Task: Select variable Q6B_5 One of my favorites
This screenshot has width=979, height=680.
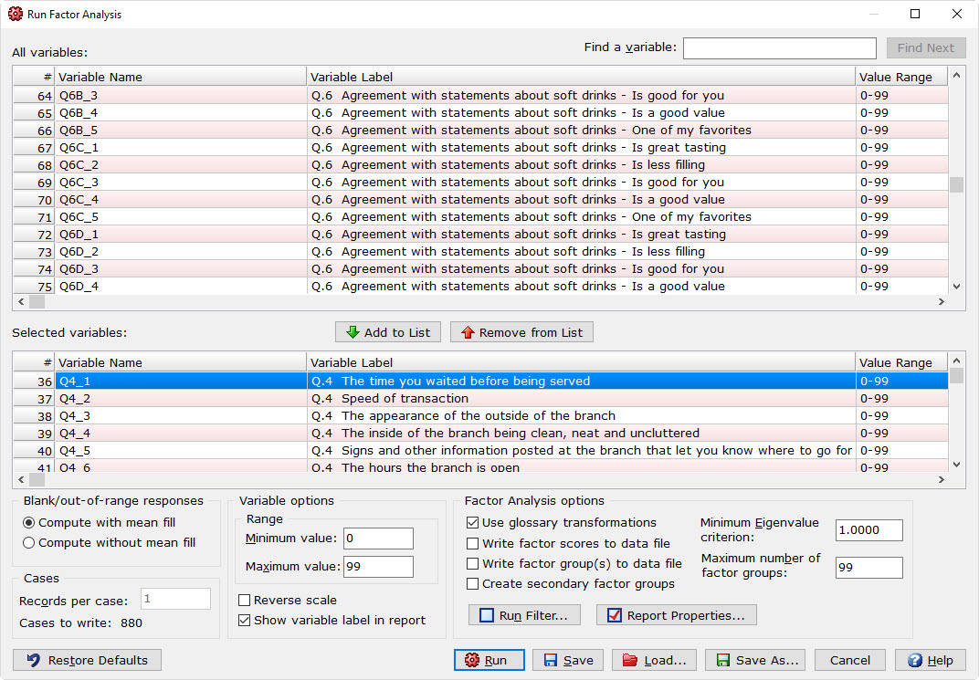Action: coord(480,131)
